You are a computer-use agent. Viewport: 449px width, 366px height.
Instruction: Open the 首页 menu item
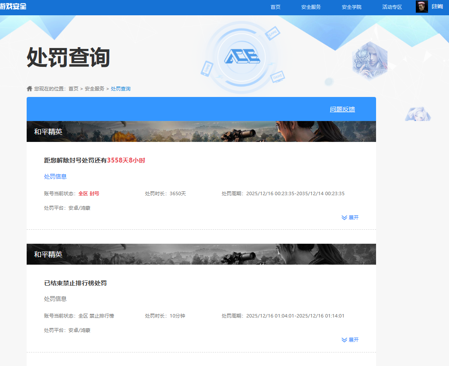(275, 7)
